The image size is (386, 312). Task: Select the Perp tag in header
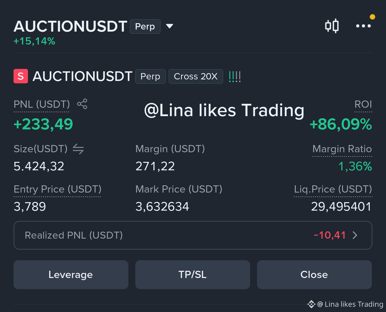(x=145, y=26)
